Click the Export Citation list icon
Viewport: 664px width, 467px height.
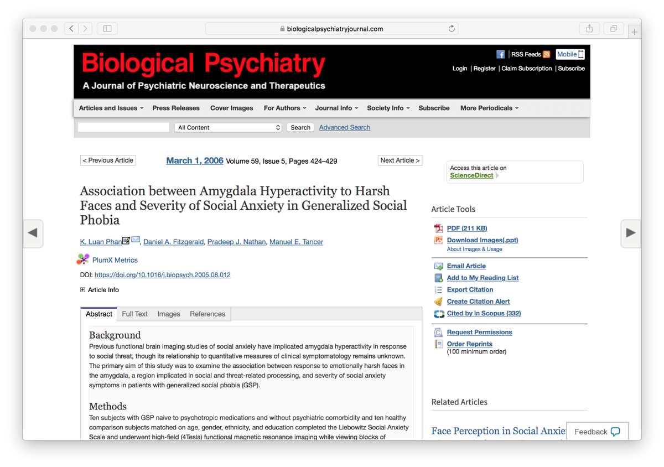[438, 290]
